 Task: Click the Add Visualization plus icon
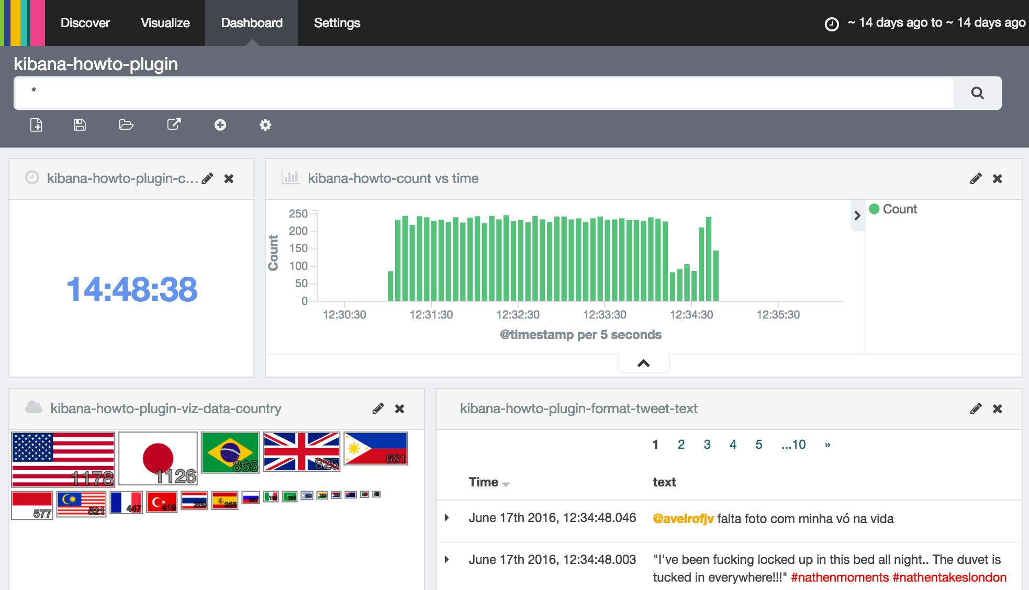[220, 125]
